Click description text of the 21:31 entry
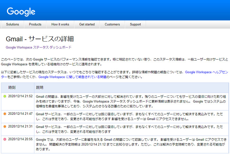The height and width of the screenshot is (157, 230). pyautogui.click(x=129, y=129)
